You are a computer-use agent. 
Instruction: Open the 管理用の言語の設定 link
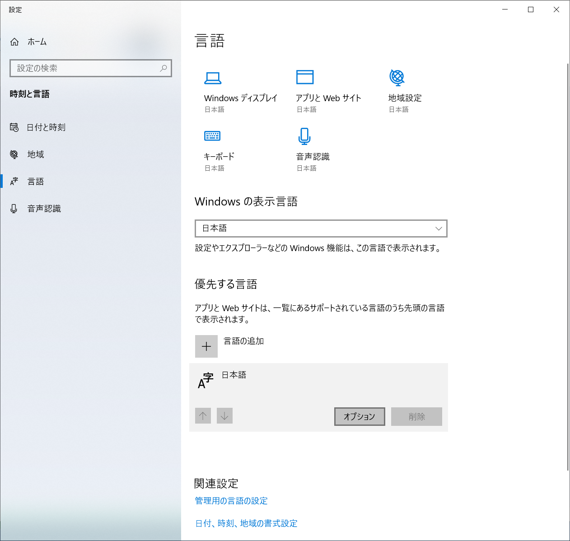click(x=231, y=501)
